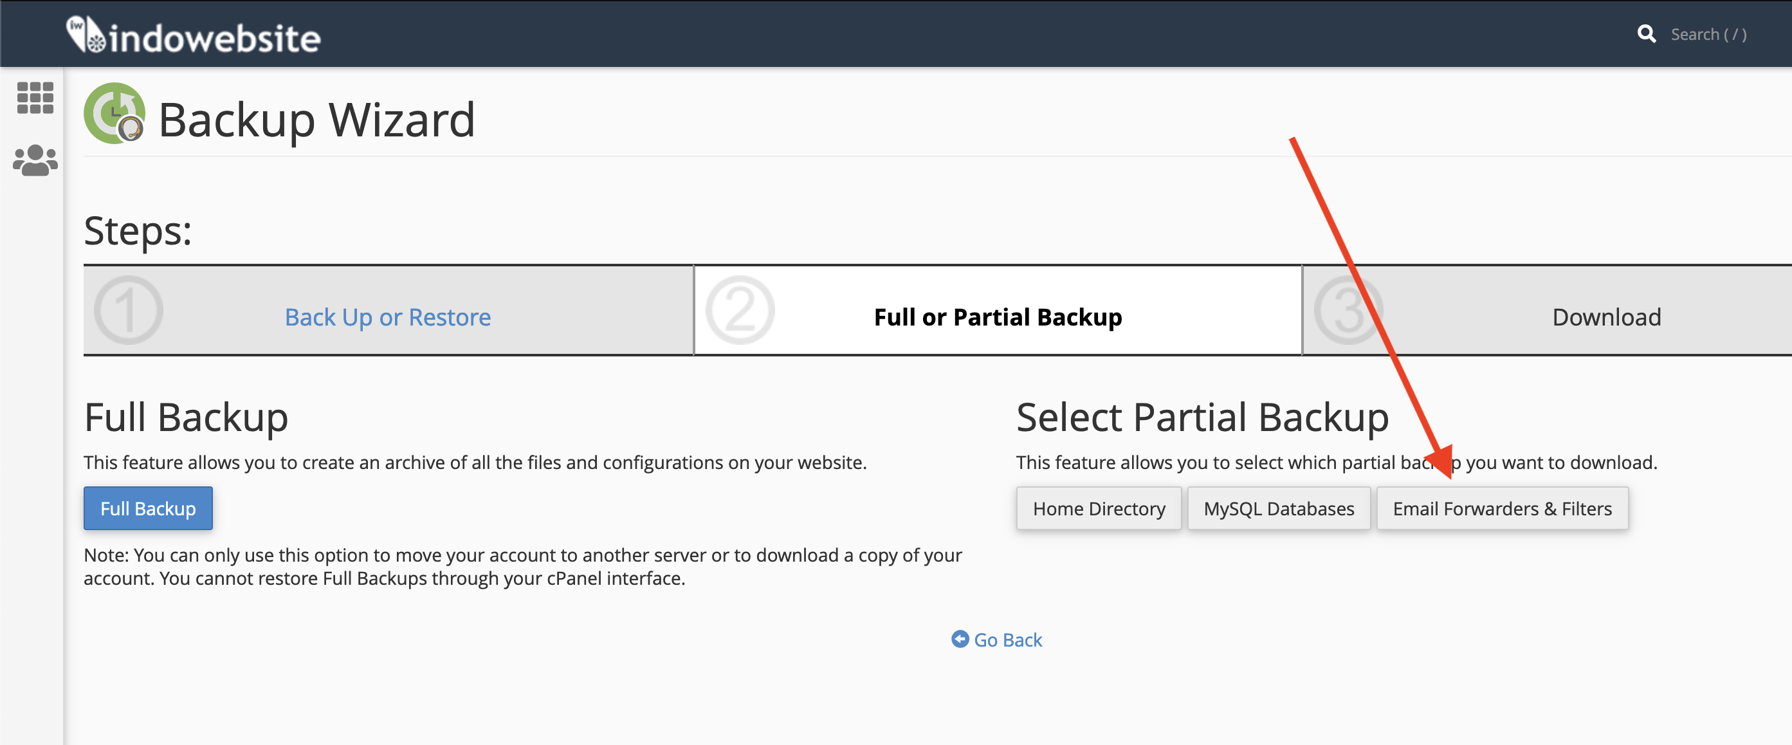Image resolution: width=1792 pixels, height=745 pixels.
Task: Focus the Search field in header
Action: 1708,34
